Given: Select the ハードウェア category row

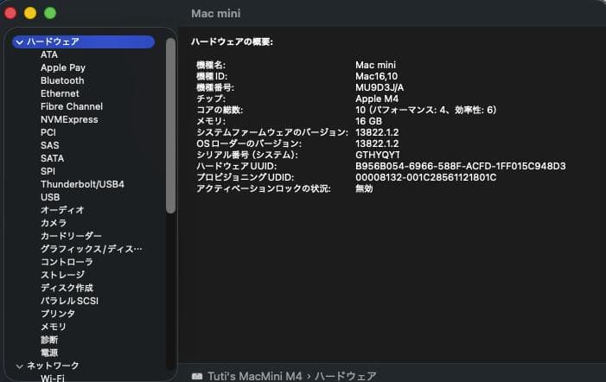Looking at the screenshot, I should pyautogui.click(x=84, y=41).
